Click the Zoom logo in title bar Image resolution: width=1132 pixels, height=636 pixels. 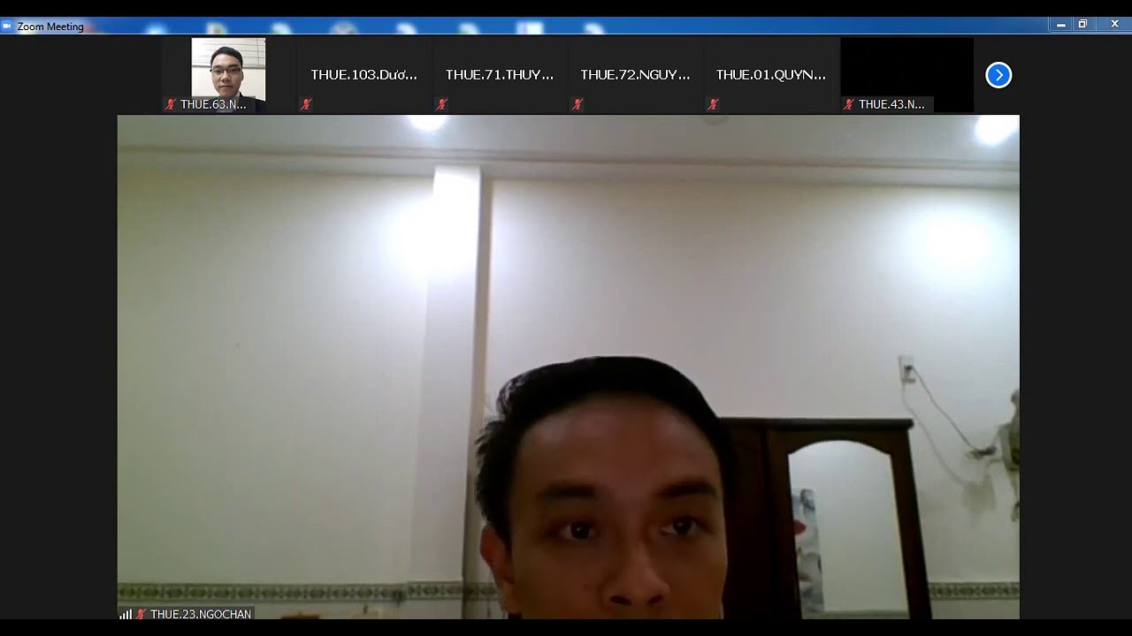(x=7, y=26)
